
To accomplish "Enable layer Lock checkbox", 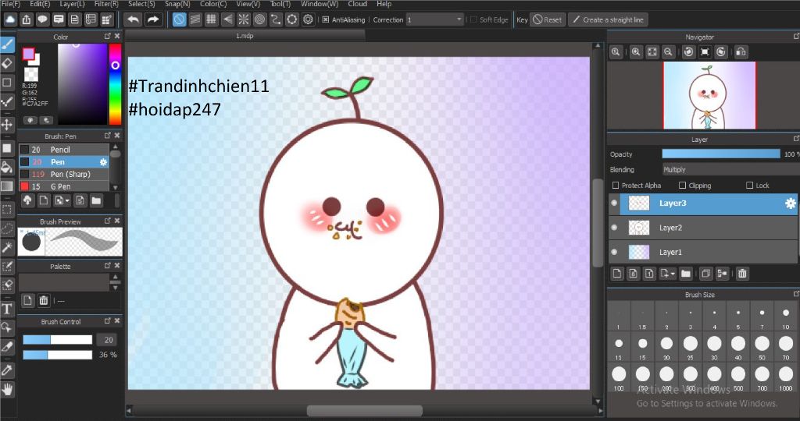I will click(x=749, y=186).
